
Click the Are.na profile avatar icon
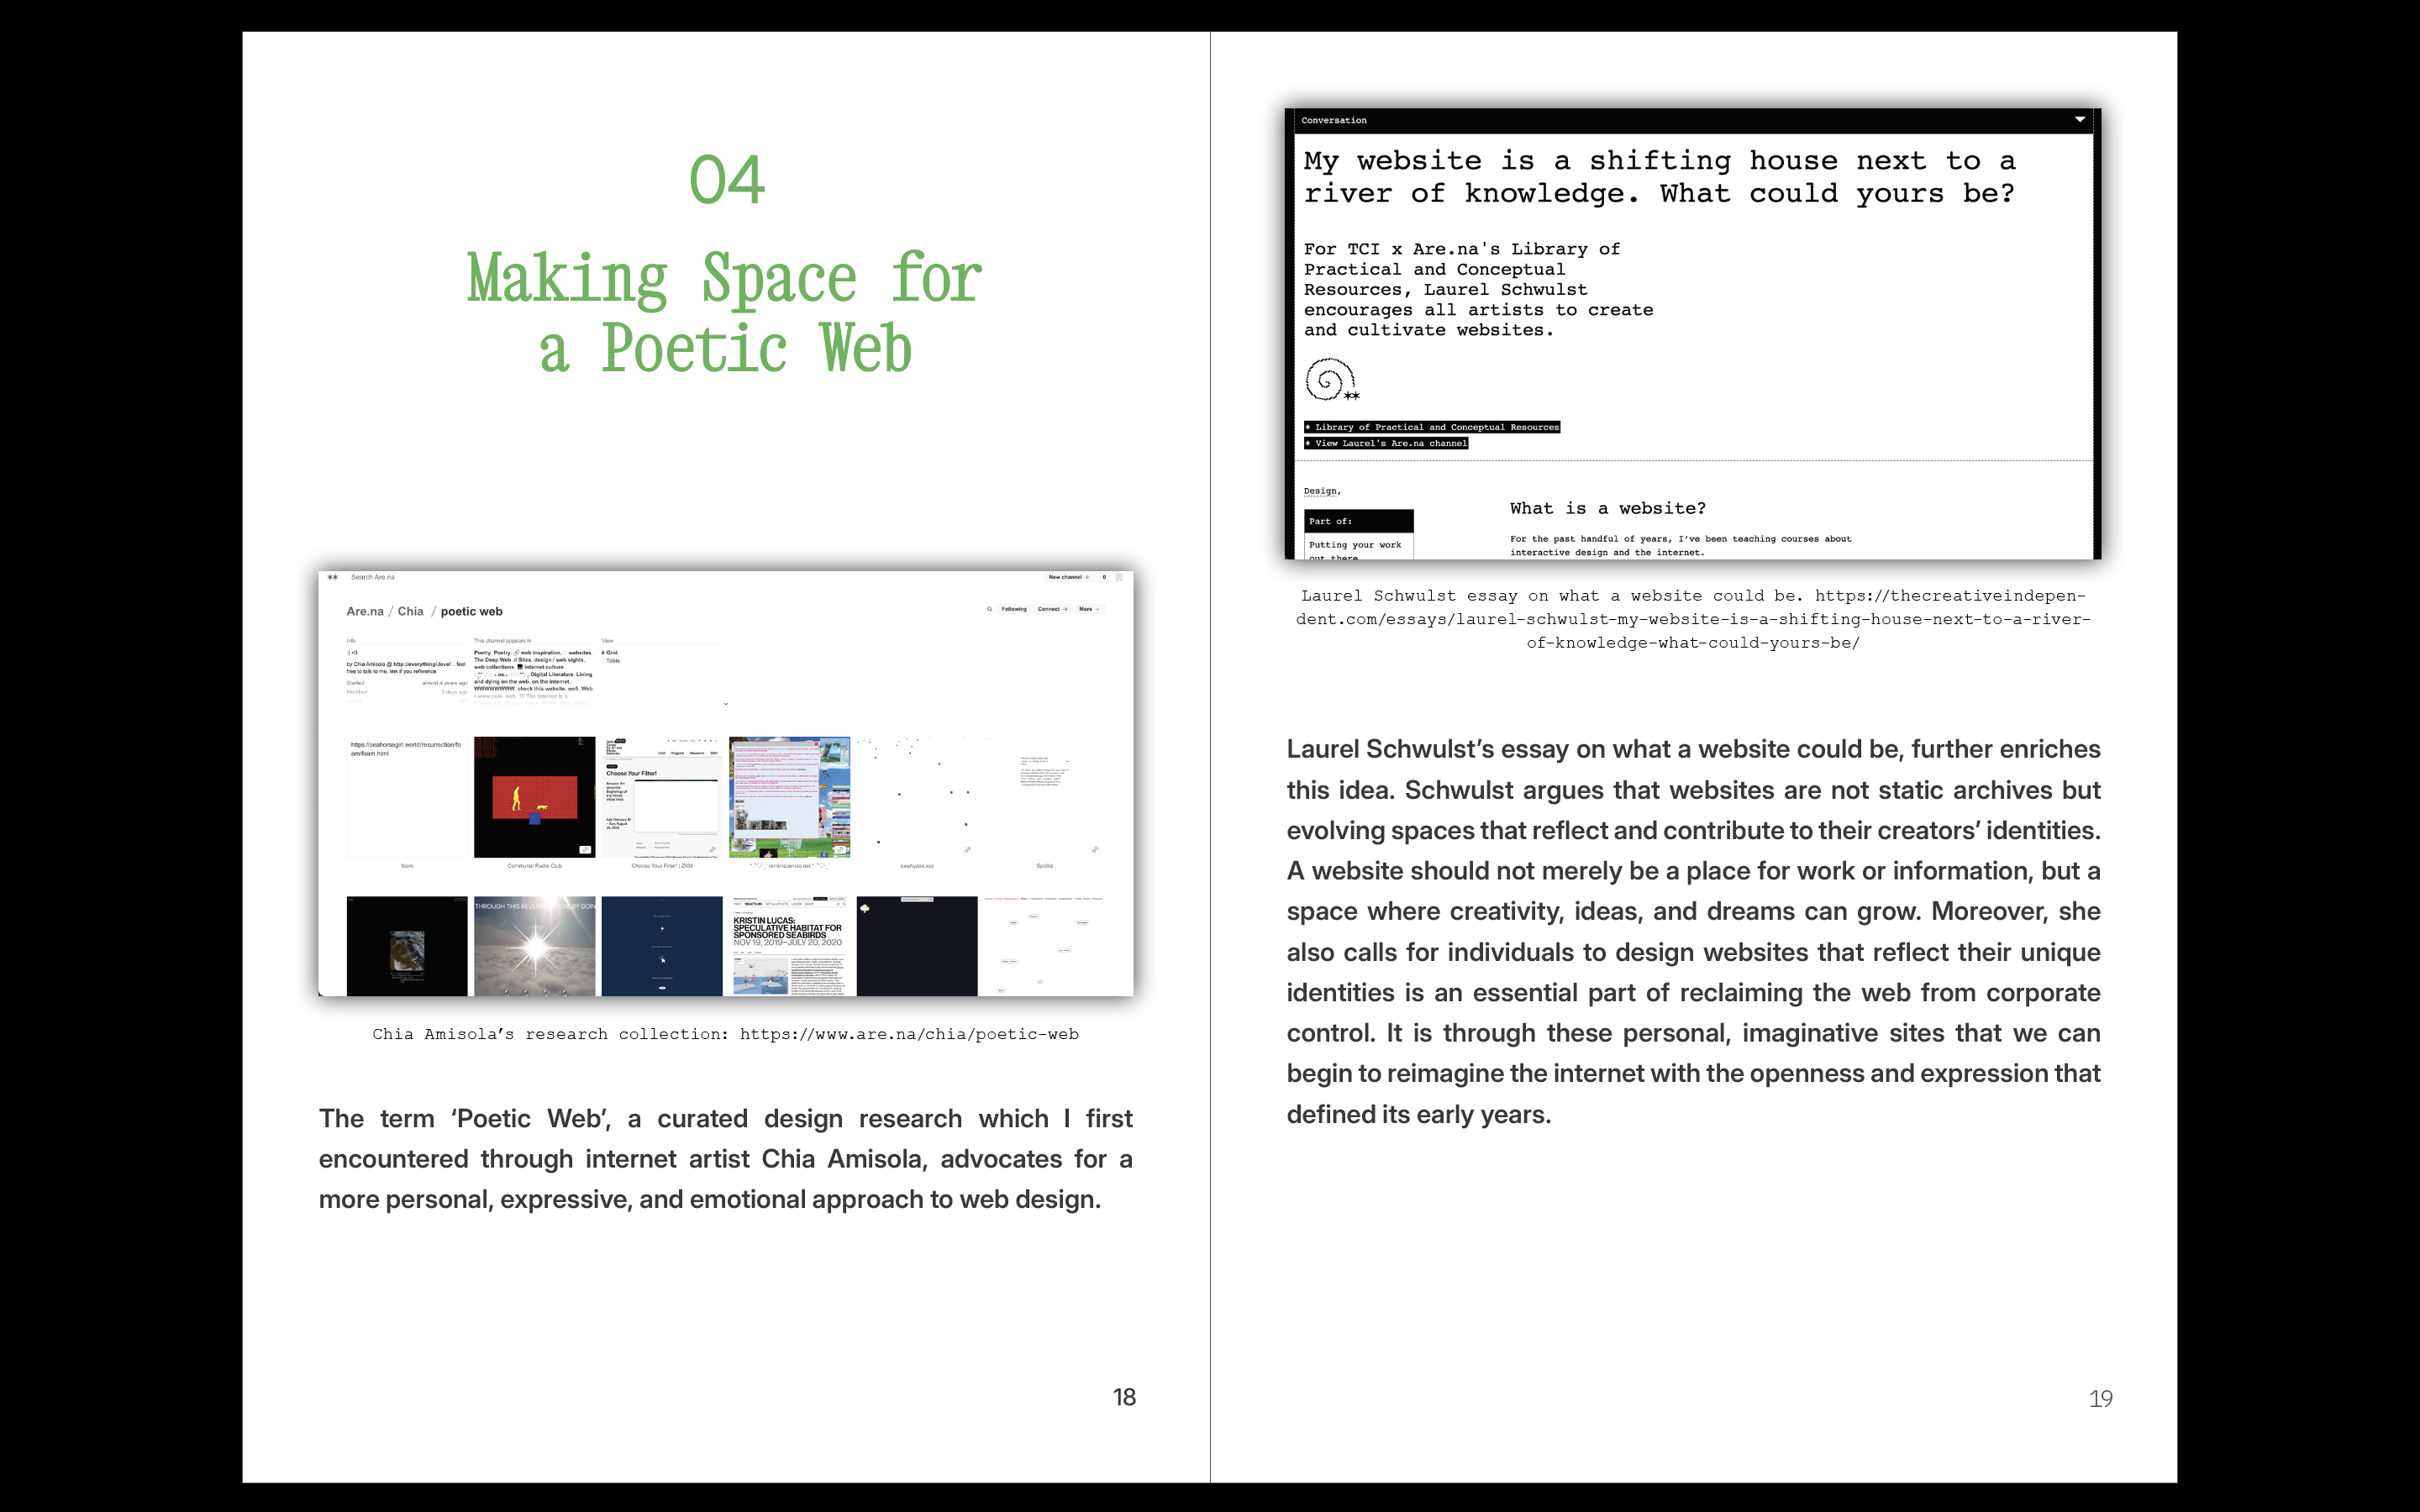(x=1119, y=577)
